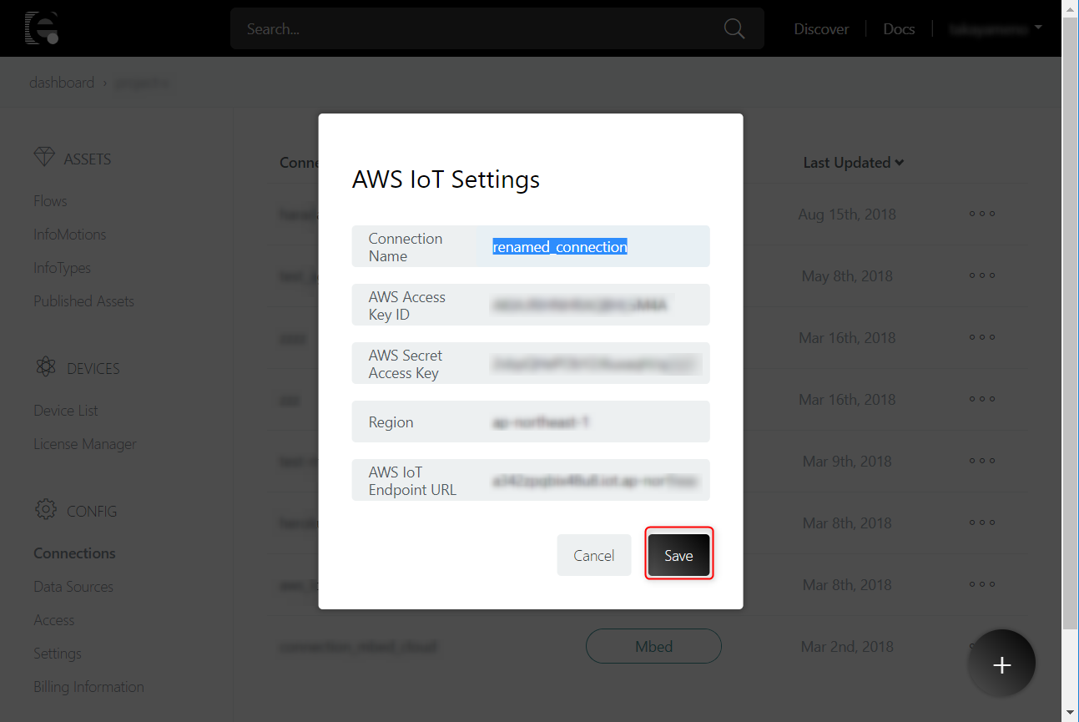The height and width of the screenshot is (722, 1079).
Task: Open the Docs link
Action: pos(899,29)
